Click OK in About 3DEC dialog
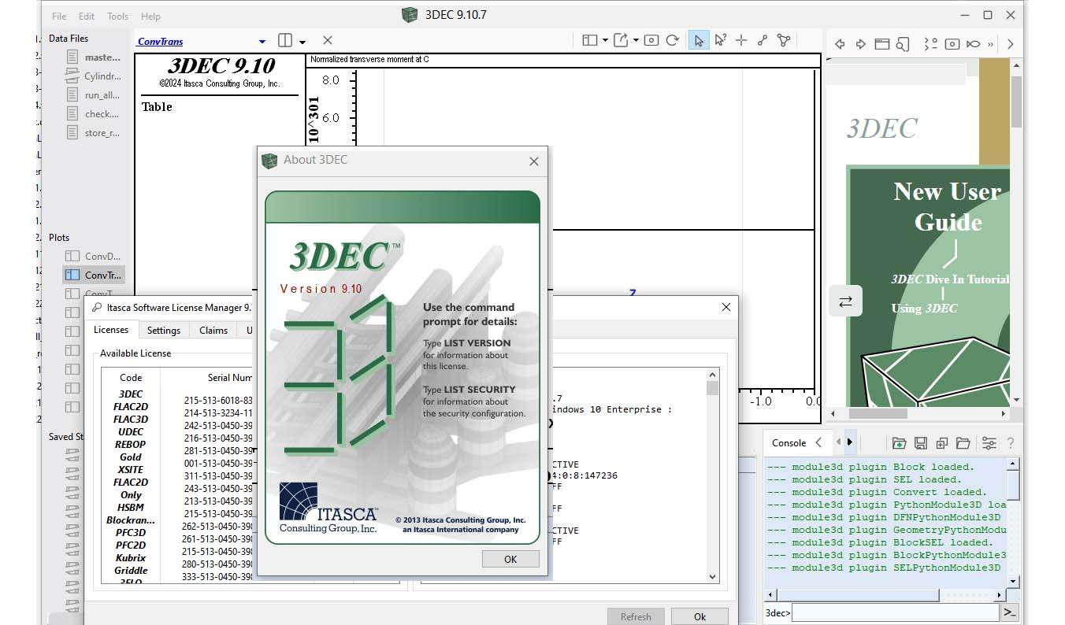1065x625 pixels. 510,559
